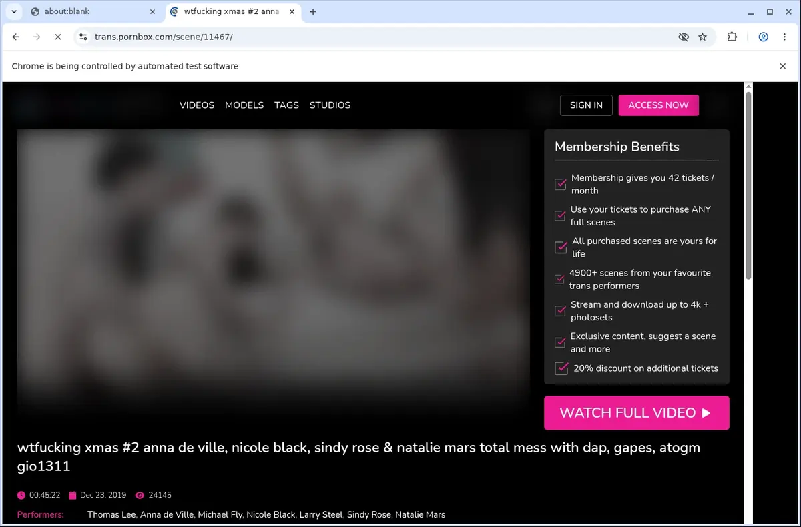Click the clock duration icon

coord(21,496)
